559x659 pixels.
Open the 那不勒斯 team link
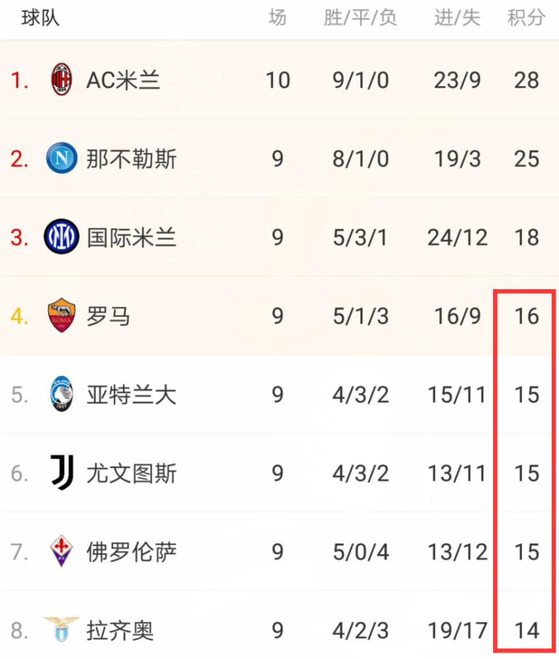coord(132,159)
